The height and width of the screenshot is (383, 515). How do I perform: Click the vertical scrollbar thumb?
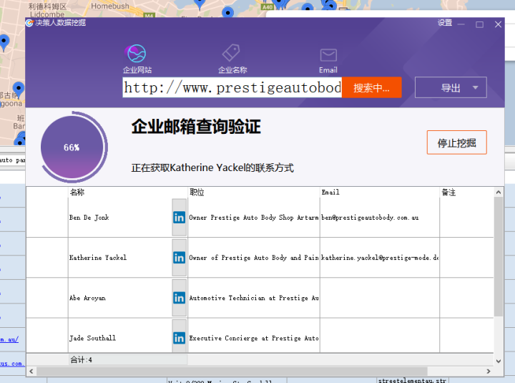[x=499, y=256]
